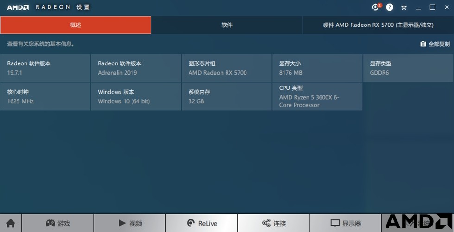
Task: Close the Radeon settings window
Action: pos(447,7)
